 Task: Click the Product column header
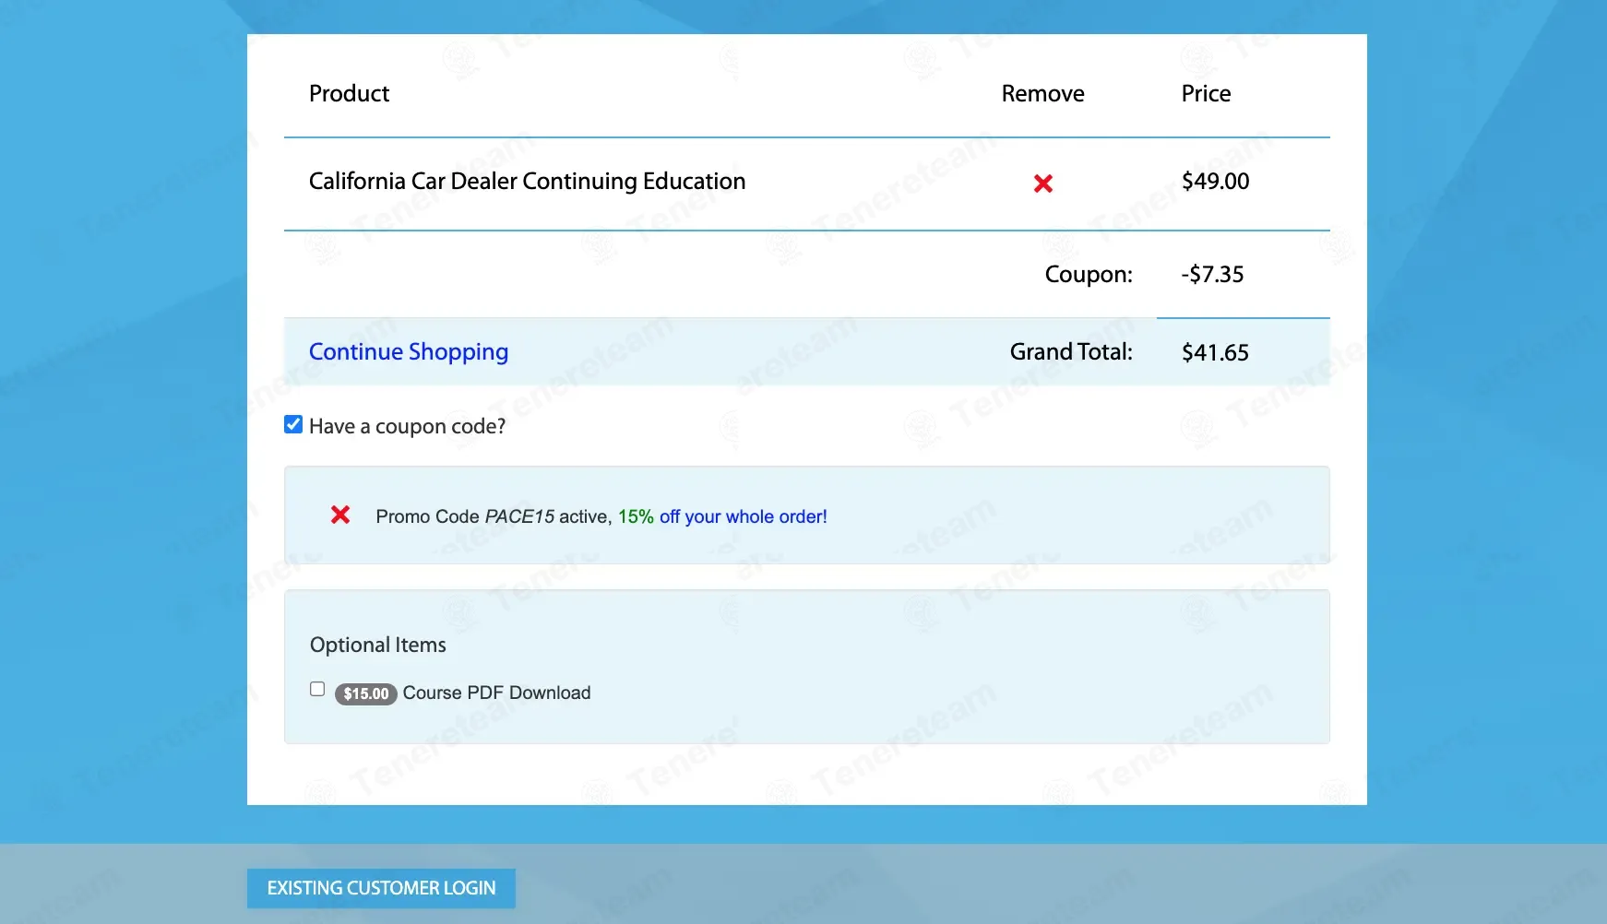[349, 93]
